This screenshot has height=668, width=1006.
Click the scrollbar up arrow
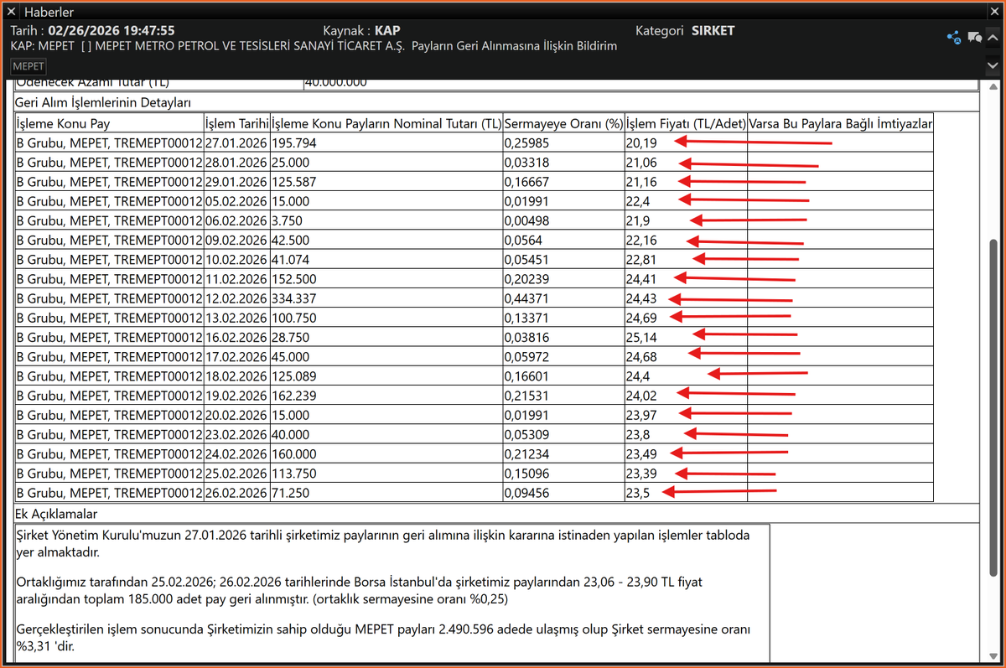pos(993,86)
